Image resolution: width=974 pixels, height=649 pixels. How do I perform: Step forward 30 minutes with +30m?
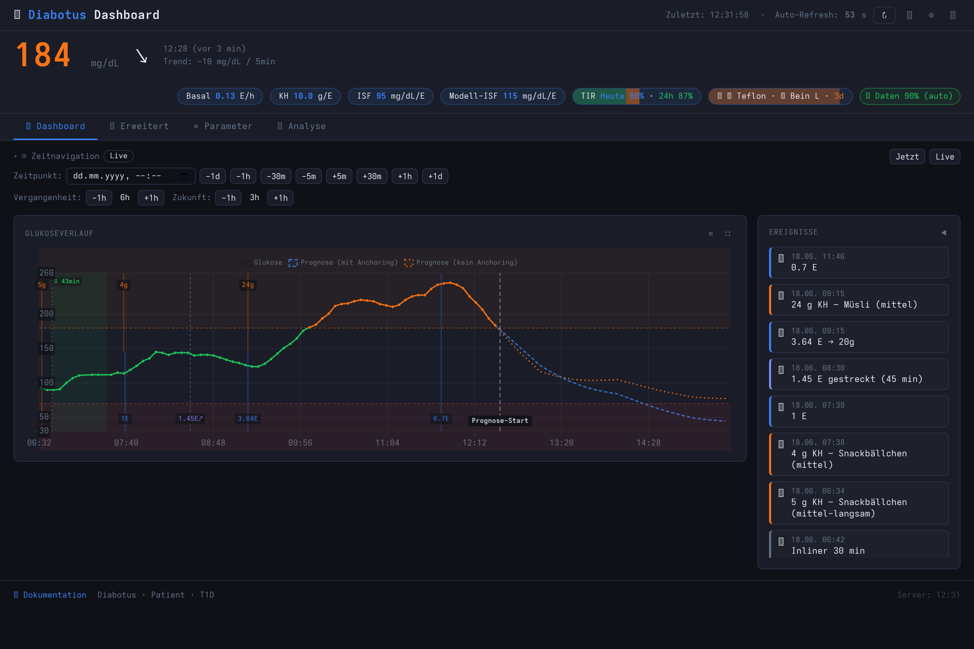(372, 176)
